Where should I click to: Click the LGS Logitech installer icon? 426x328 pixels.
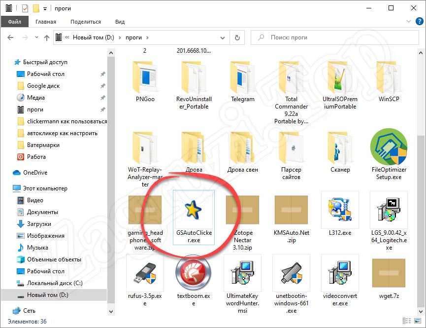pyautogui.click(x=389, y=210)
